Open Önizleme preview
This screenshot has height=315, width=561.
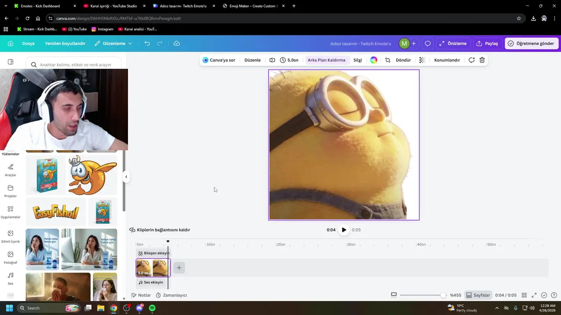[x=453, y=43]
